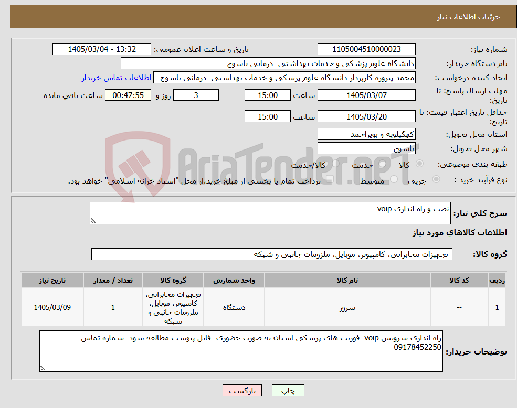Screen dimensions: 517x408
Task: Click the delivery province field کهگیلویه و بویراحمد
Action: (366, 134)
